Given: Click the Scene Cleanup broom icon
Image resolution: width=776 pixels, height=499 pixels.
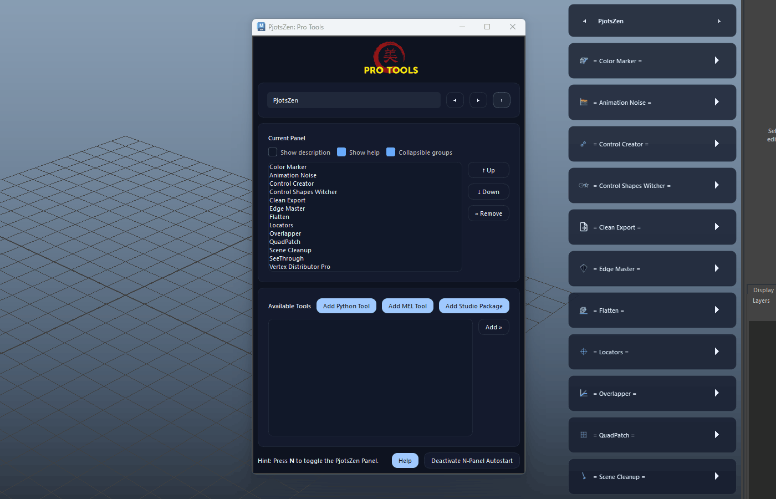Looking at the screenshot, I should pyautogui.click(x=584, y=476).
